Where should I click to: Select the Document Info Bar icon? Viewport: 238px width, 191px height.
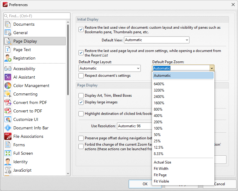(8, 128)
